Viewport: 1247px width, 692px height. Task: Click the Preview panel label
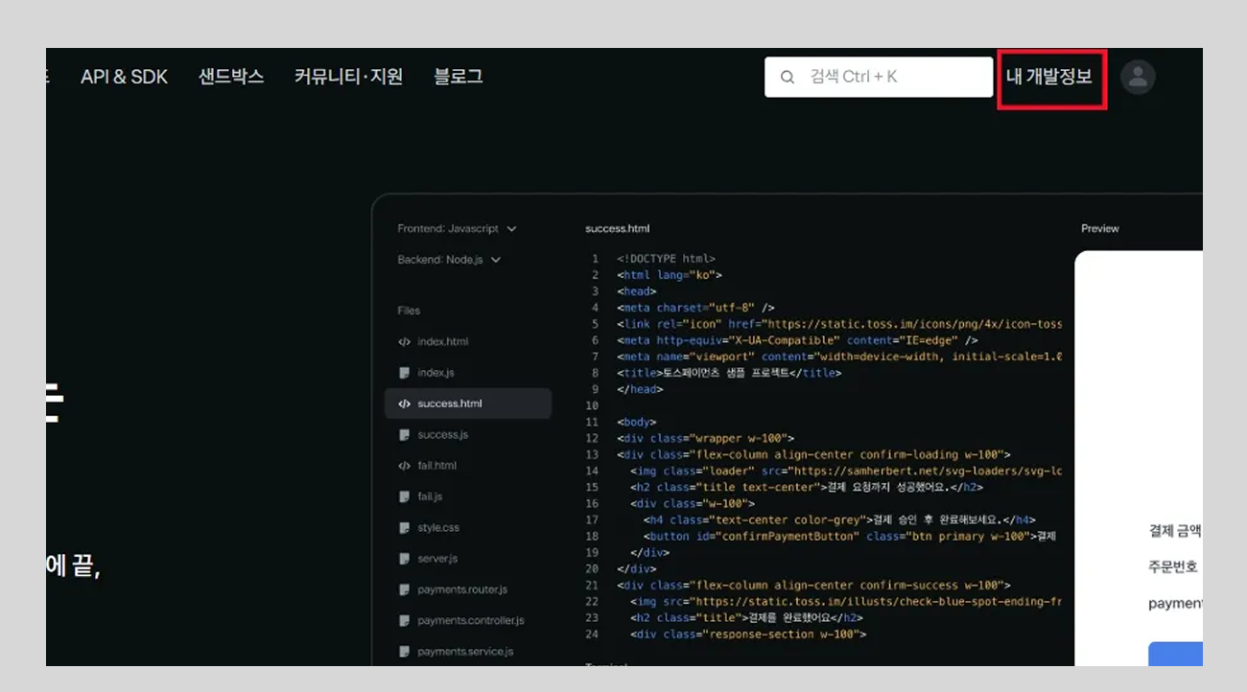[x=1100, y=229]
